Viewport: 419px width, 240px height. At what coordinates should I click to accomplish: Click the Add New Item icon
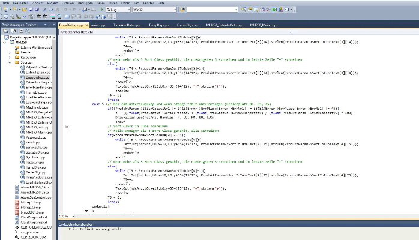[x=16, y=10]
